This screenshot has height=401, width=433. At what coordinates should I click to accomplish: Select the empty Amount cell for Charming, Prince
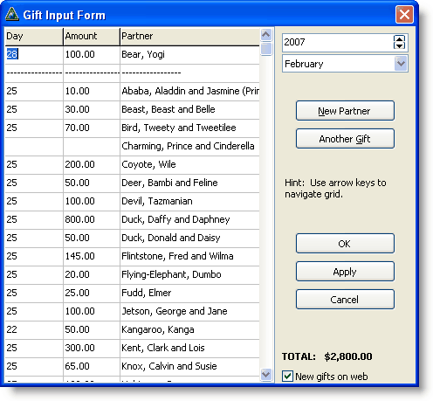point(92,147)
